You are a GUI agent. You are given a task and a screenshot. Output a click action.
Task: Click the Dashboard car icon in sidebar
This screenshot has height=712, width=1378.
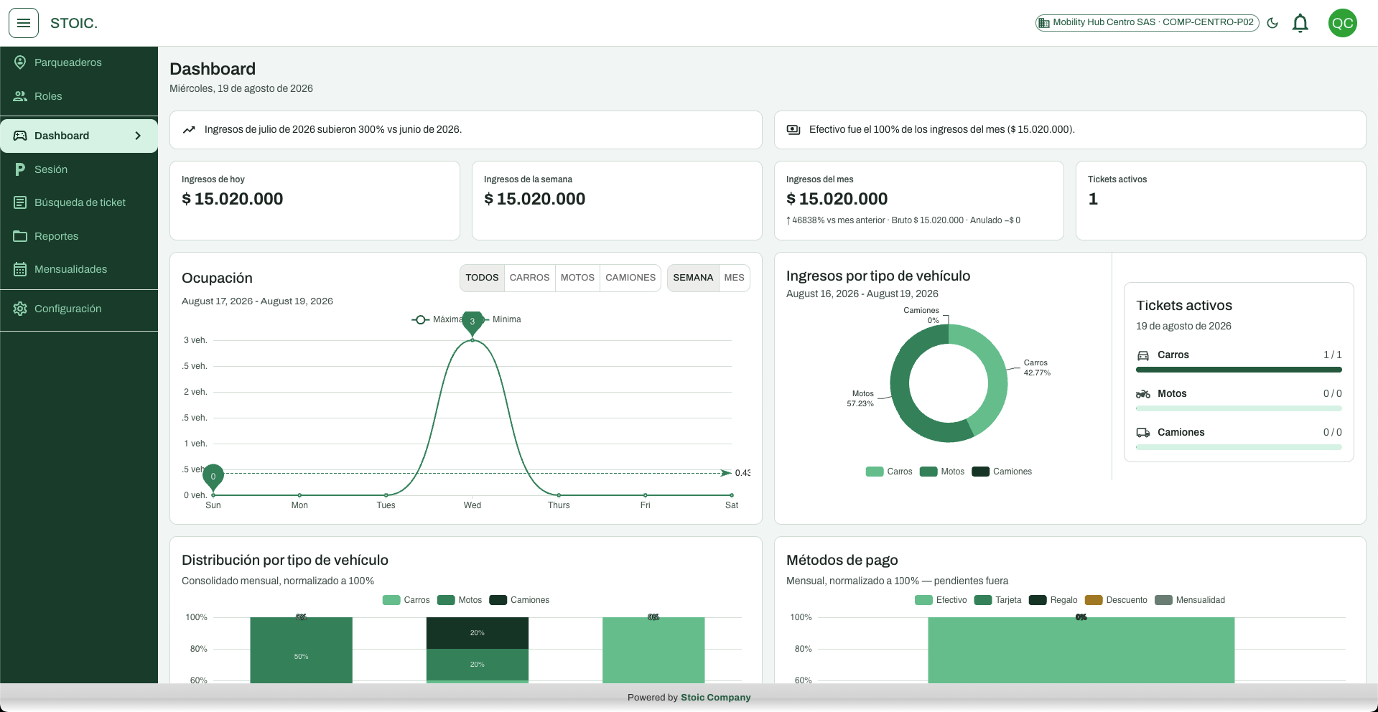[20, 136]
